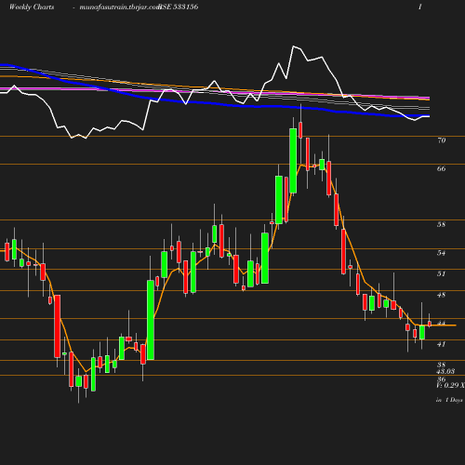Click the price label 48
The height and width of the screenshot is (465, 465).
pos(442,295)
